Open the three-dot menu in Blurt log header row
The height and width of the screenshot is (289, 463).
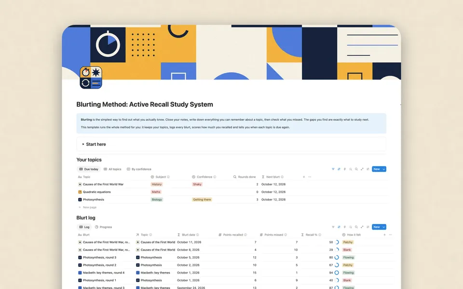[x=390, y=235]
